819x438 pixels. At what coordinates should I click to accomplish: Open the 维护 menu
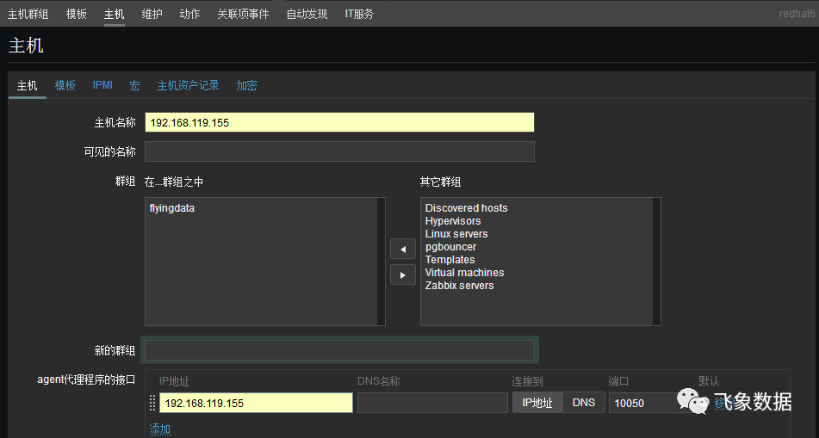pos(152,14)
